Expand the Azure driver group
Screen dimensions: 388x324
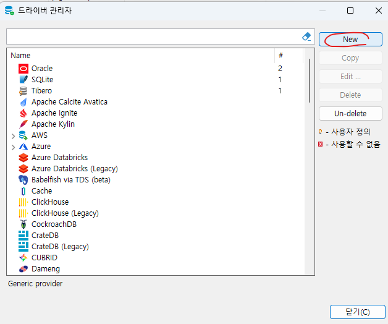(14, 147)
